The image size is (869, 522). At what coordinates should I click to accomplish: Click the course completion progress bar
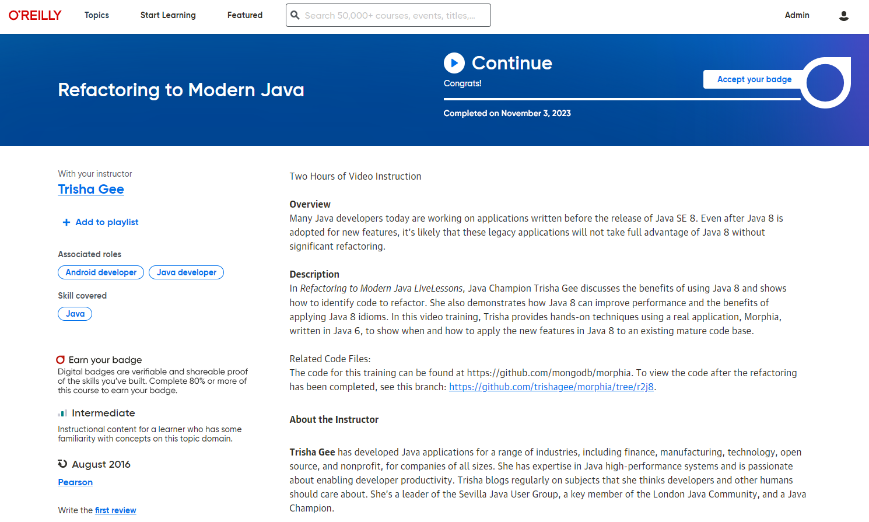(x=622, y=99)
